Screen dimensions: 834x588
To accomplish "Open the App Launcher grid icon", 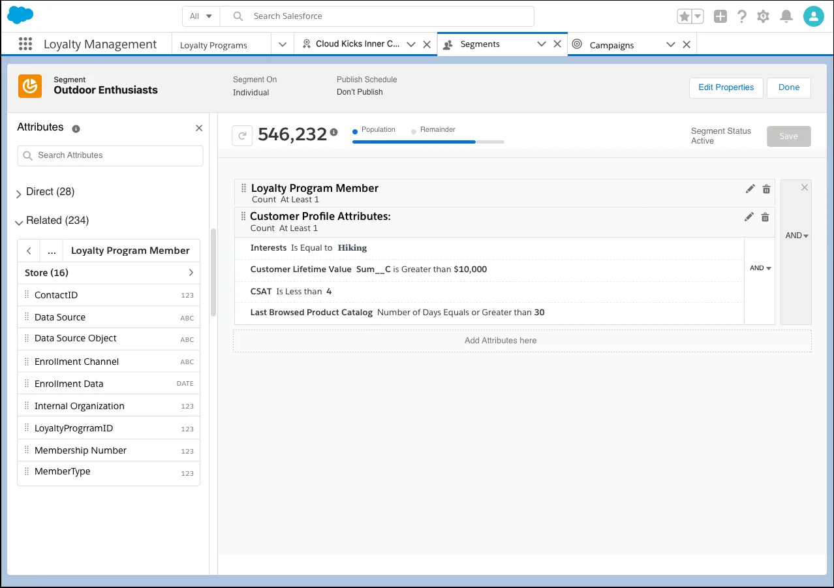I will click(x=25, y=44).
